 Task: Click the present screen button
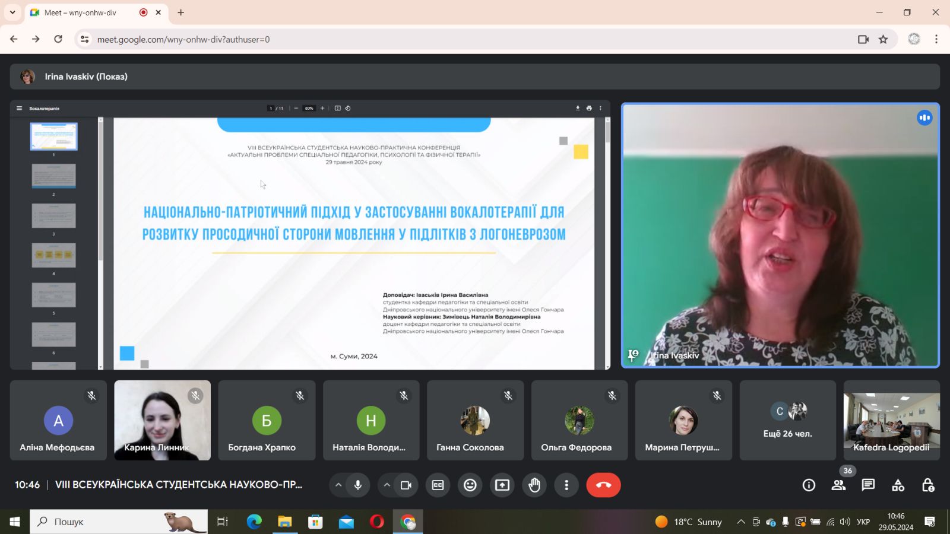502,485
